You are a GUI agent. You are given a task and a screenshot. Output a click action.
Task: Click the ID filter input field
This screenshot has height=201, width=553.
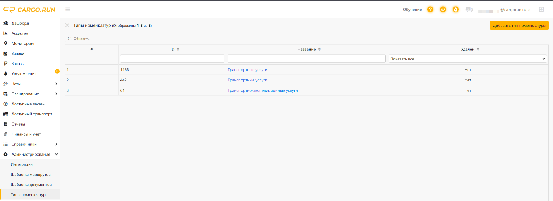pos(172,59)
